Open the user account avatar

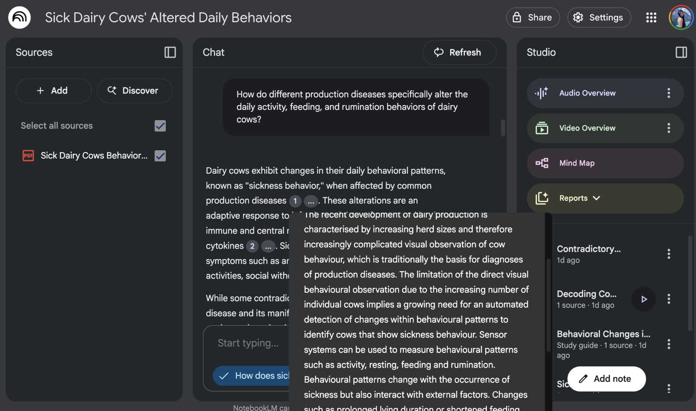point(680,17)
